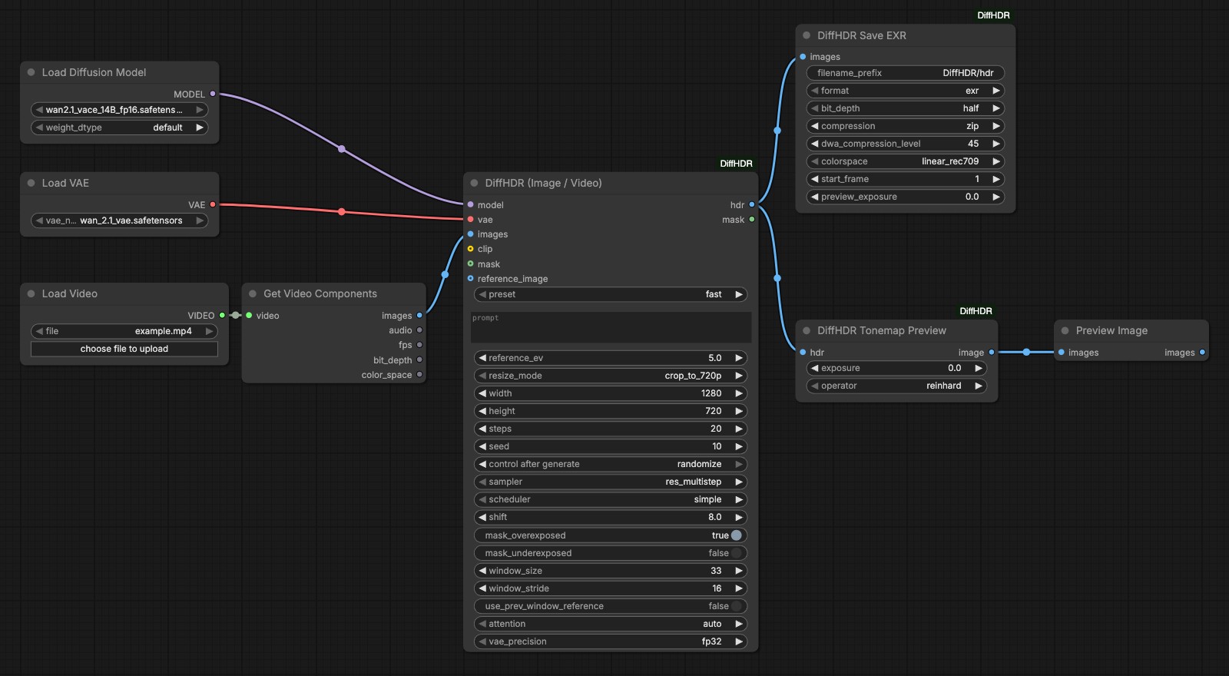Click the bit_depth output socket on Get Video Components

click(x=419, y=360)
